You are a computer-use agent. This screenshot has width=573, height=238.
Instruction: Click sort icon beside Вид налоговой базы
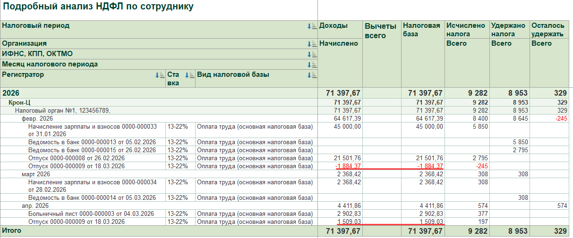point(311,75)
